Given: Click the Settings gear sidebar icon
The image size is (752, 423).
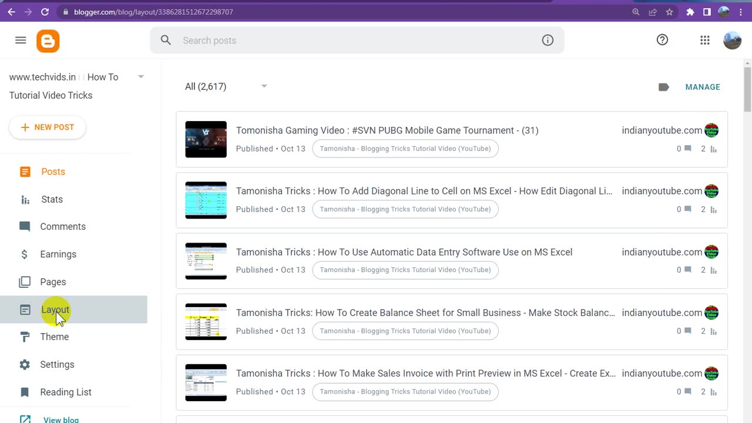Looking at the screenshot, I should pyautogui.click(x=25, y=364).
